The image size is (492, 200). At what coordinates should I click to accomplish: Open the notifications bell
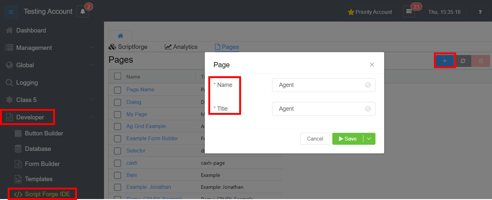pyautogui.click(x=83, y=12)
